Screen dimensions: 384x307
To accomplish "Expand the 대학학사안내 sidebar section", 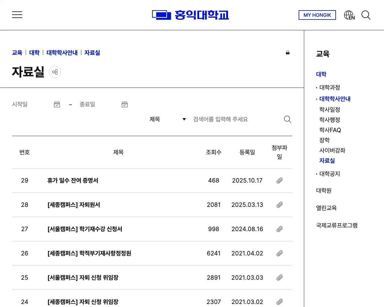I will (334, 99).
